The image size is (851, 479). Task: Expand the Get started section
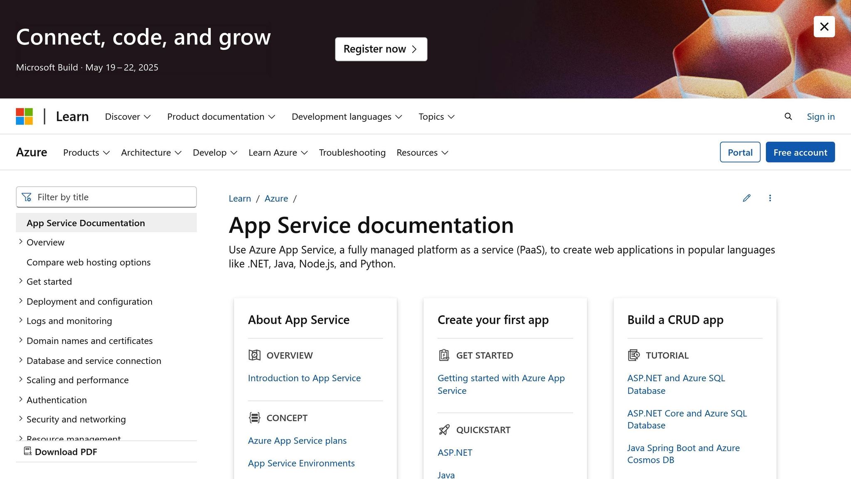tap(21, 281)
